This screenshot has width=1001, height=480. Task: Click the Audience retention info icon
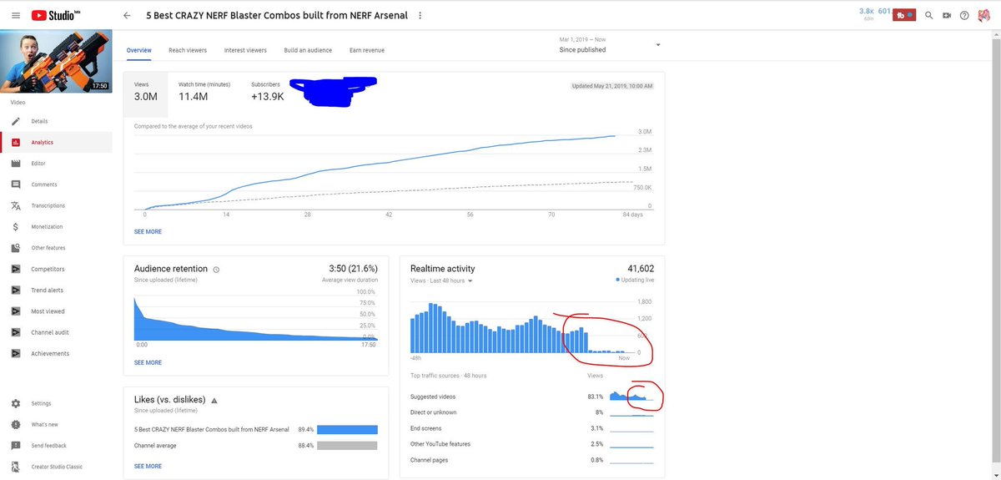[216, 270]
